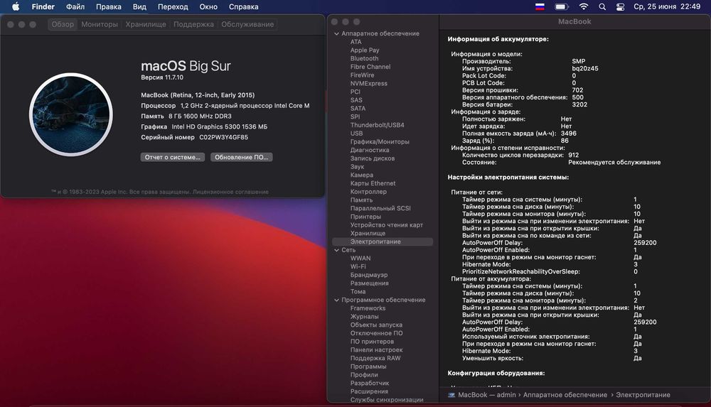Select USB in the sidebar
This screenshot has width=711, height=407.
(x=356, y=134)
